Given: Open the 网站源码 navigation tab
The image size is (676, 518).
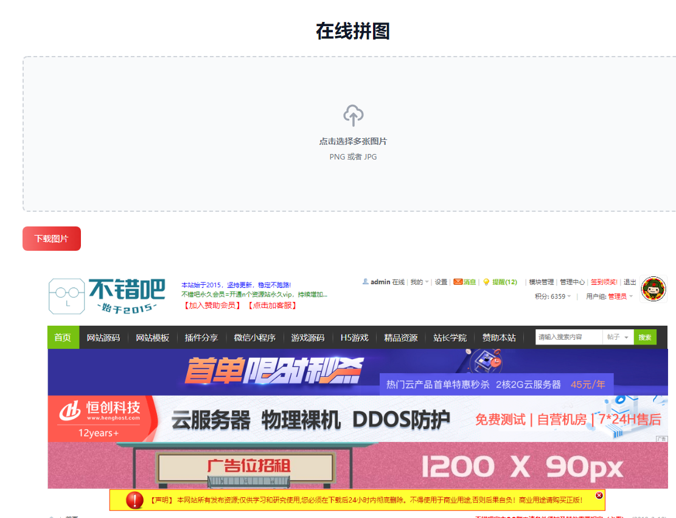Looking at the screenshot, I should point(103,337).
